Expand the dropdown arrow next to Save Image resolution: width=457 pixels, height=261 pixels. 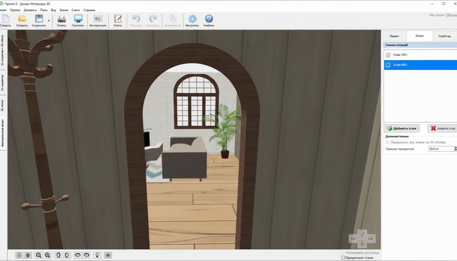click(x=48, y=20)
